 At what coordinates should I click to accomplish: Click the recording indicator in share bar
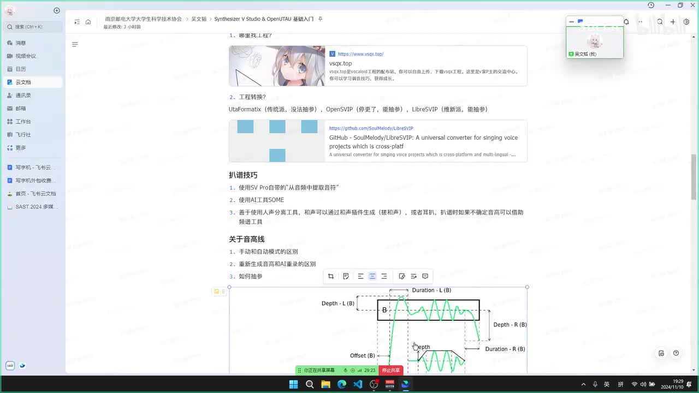352,370
